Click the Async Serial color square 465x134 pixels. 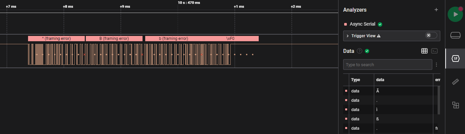(x=345, y=24)
